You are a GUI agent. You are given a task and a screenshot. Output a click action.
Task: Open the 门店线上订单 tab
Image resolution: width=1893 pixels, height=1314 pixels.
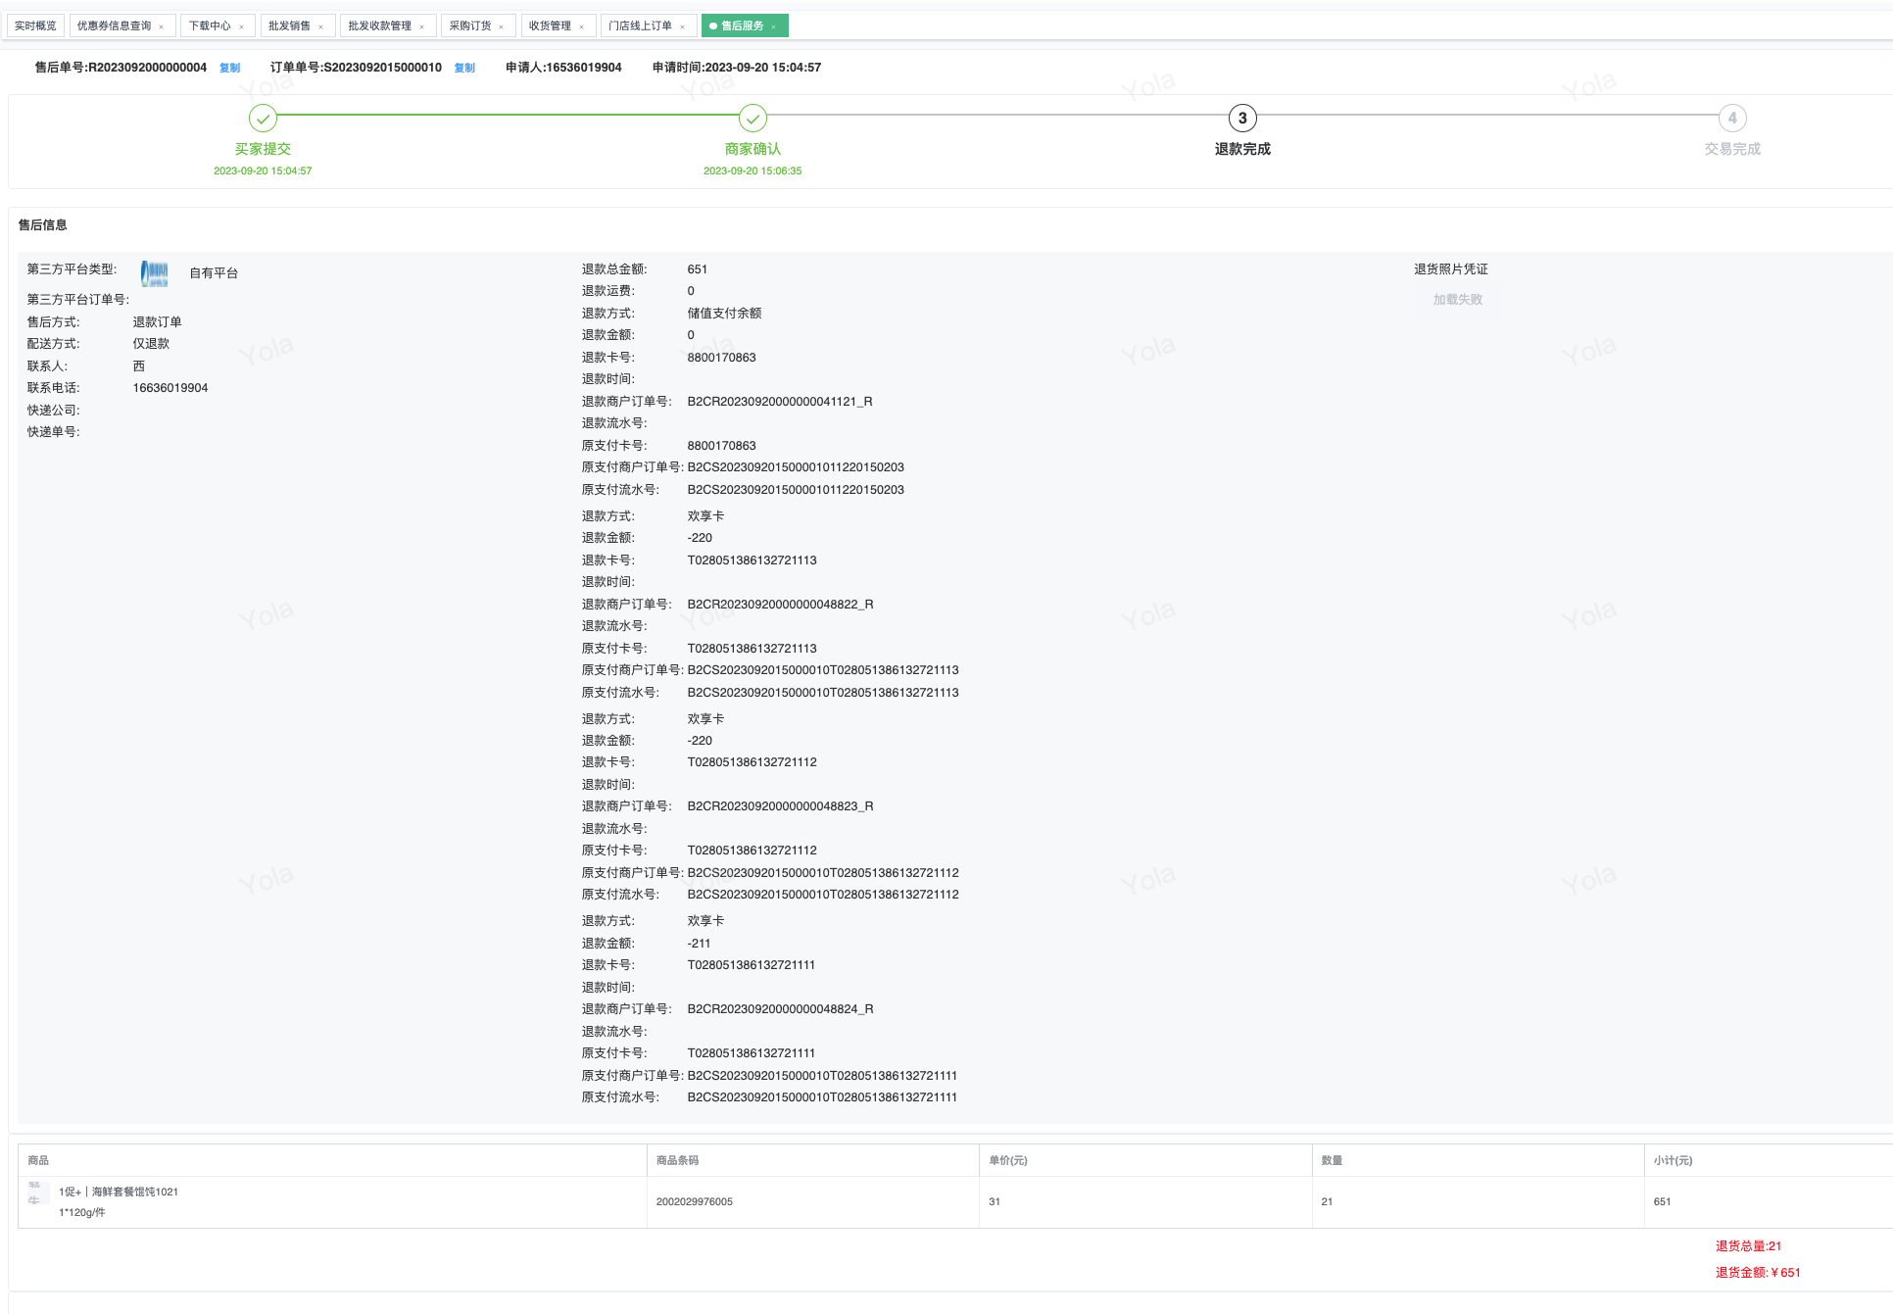pyautogui.click(x=640, y=26)
